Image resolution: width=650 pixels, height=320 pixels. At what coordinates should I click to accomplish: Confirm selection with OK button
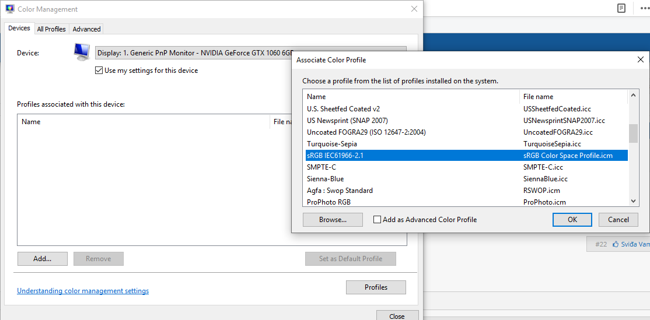tap(572, 220)
